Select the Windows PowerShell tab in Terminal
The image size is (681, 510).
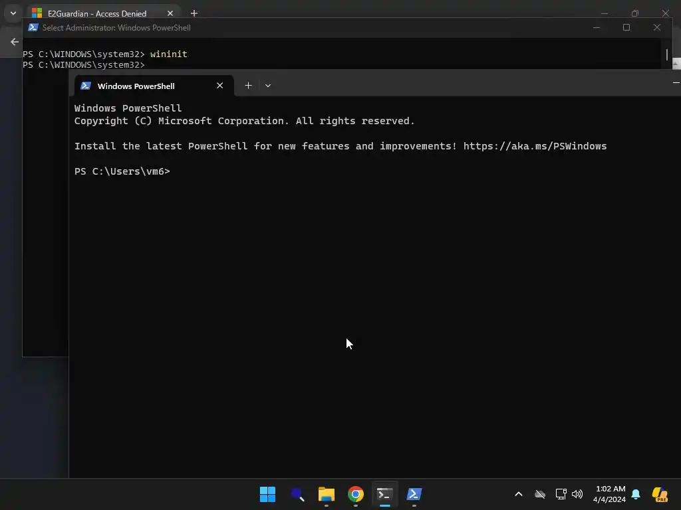[154, 86]
